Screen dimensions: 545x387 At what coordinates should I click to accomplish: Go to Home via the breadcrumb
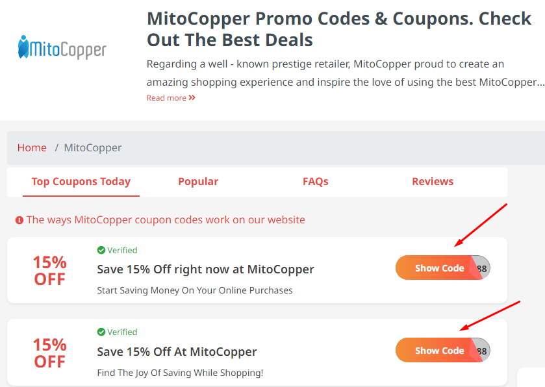pyautogui.click(x=32, y=147)
